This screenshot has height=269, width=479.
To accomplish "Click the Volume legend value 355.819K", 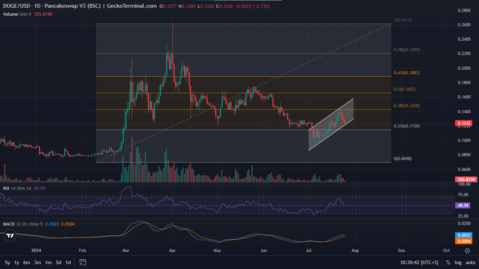I will pos(43,14).
